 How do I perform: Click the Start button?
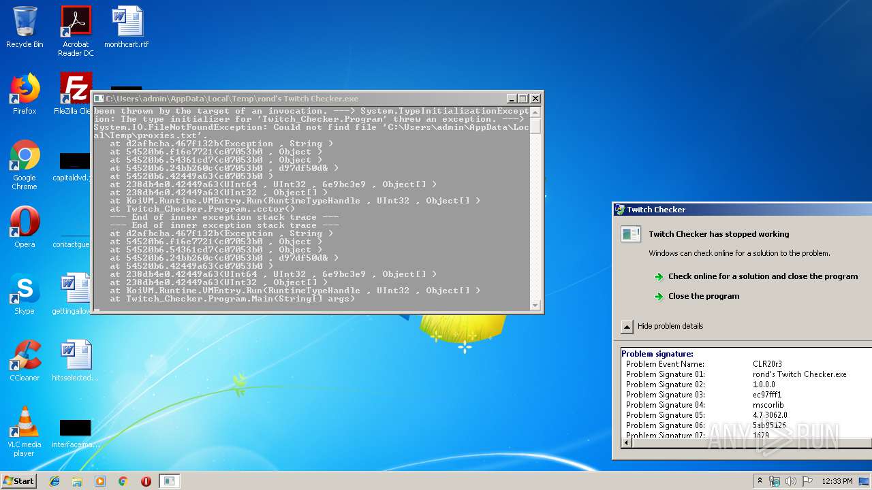point(18,481)
